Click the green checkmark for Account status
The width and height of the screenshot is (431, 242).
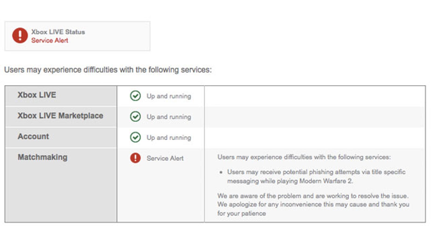pos(135,137)
